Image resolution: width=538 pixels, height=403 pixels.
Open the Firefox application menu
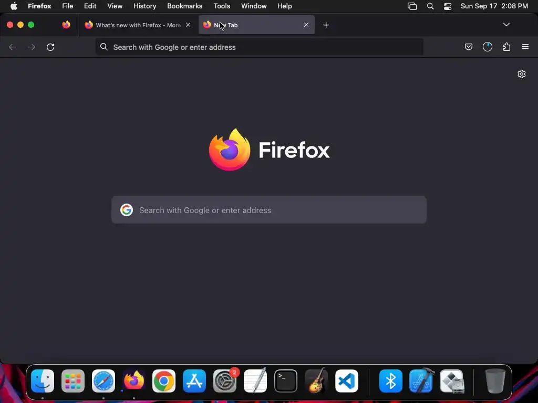[39, 6]
